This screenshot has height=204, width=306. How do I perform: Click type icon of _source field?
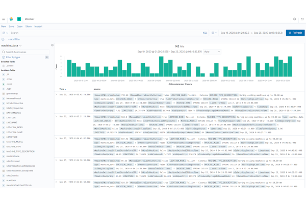(4, 66)
